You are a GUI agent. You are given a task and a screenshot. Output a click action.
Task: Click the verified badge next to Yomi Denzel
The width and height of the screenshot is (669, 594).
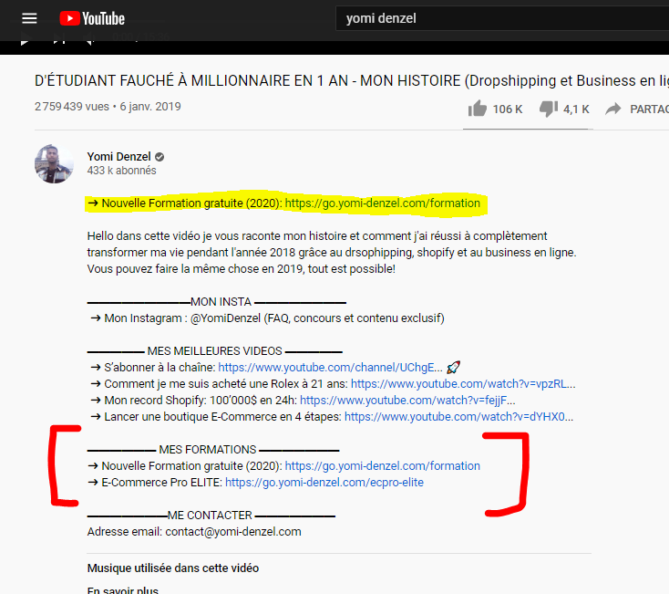(x=160, y=156)
